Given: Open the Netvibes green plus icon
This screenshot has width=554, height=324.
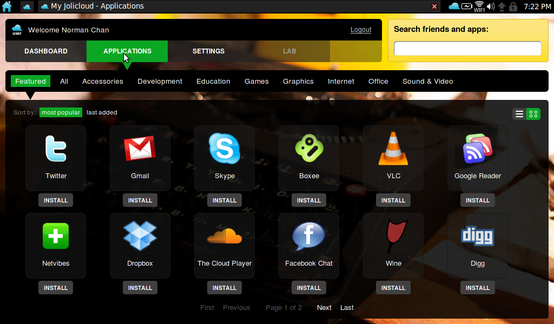Looking at the screenshot, I should click(x=56, y=236).
